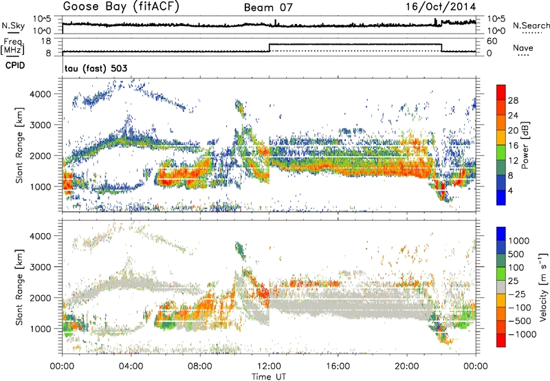This screenshot has width=550, height=381.
Task: Click the '3000' tick of the velocity panel
Action: point(41,267)
